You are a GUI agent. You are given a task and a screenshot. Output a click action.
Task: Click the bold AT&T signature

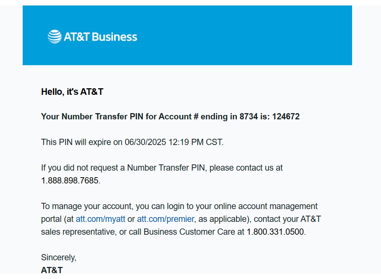point(52,270)
